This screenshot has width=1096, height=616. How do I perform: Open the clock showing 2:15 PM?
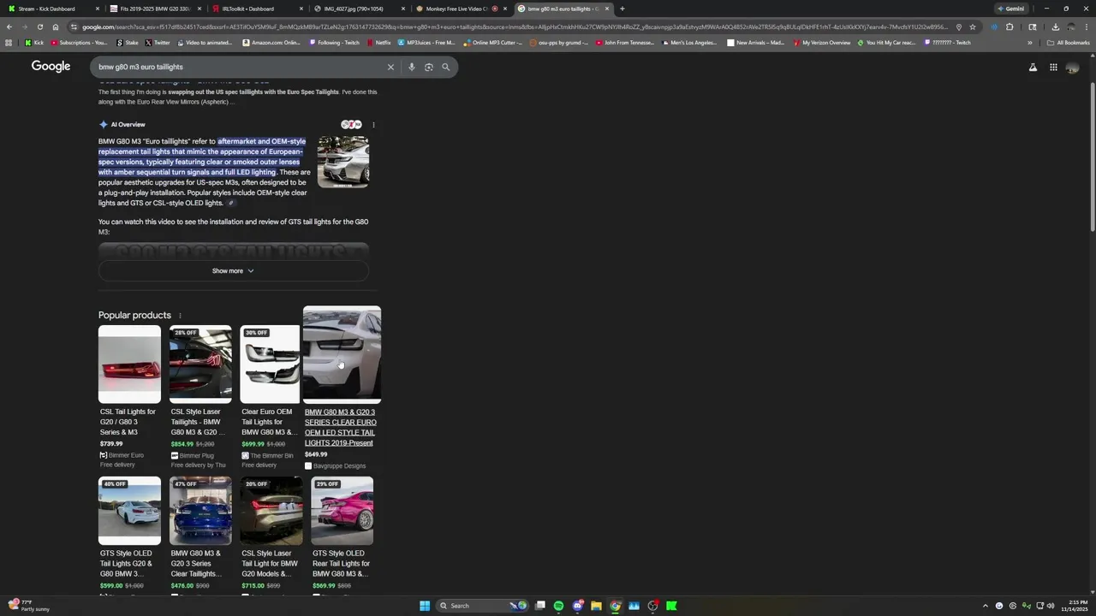pos(1074,606)
